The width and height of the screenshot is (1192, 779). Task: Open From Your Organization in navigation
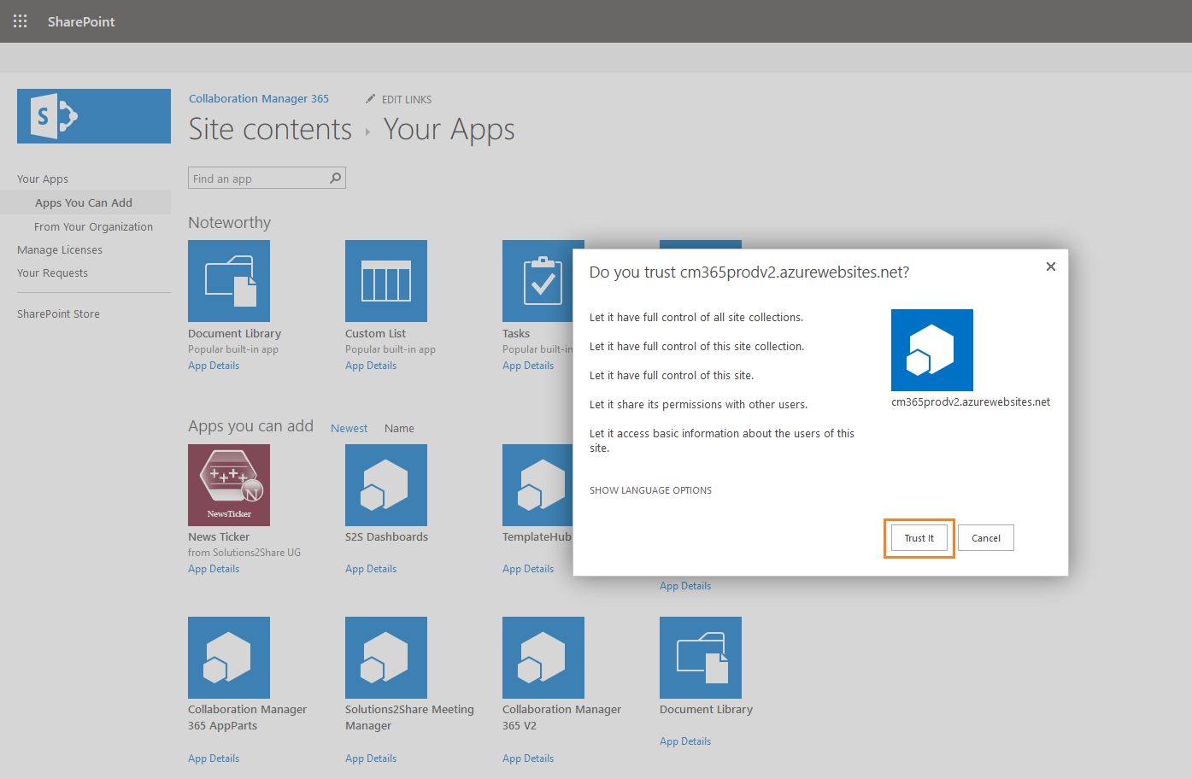pos(94,226)
